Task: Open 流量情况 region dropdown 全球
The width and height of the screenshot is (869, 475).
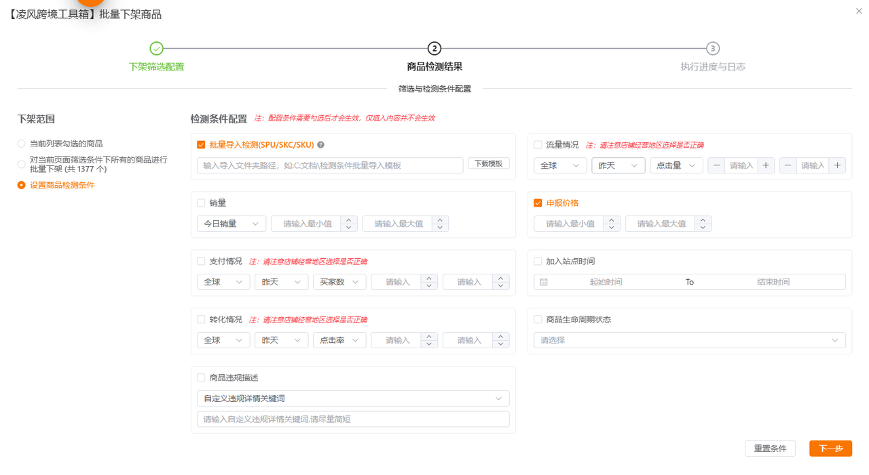Action: click(x=560, y=165)
